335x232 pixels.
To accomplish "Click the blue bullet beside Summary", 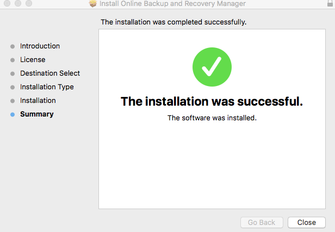I will pyautogui.click(x=13, y=114).
